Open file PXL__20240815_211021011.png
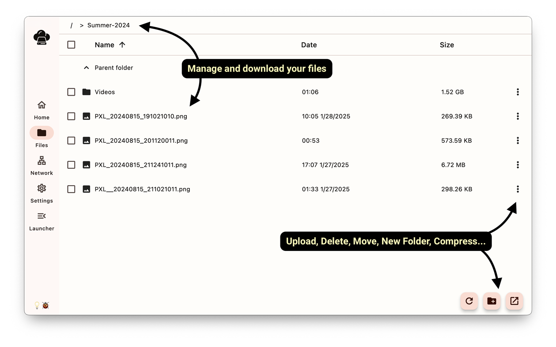The width and height of the screenshot is (556, 347). coord(142,189)
